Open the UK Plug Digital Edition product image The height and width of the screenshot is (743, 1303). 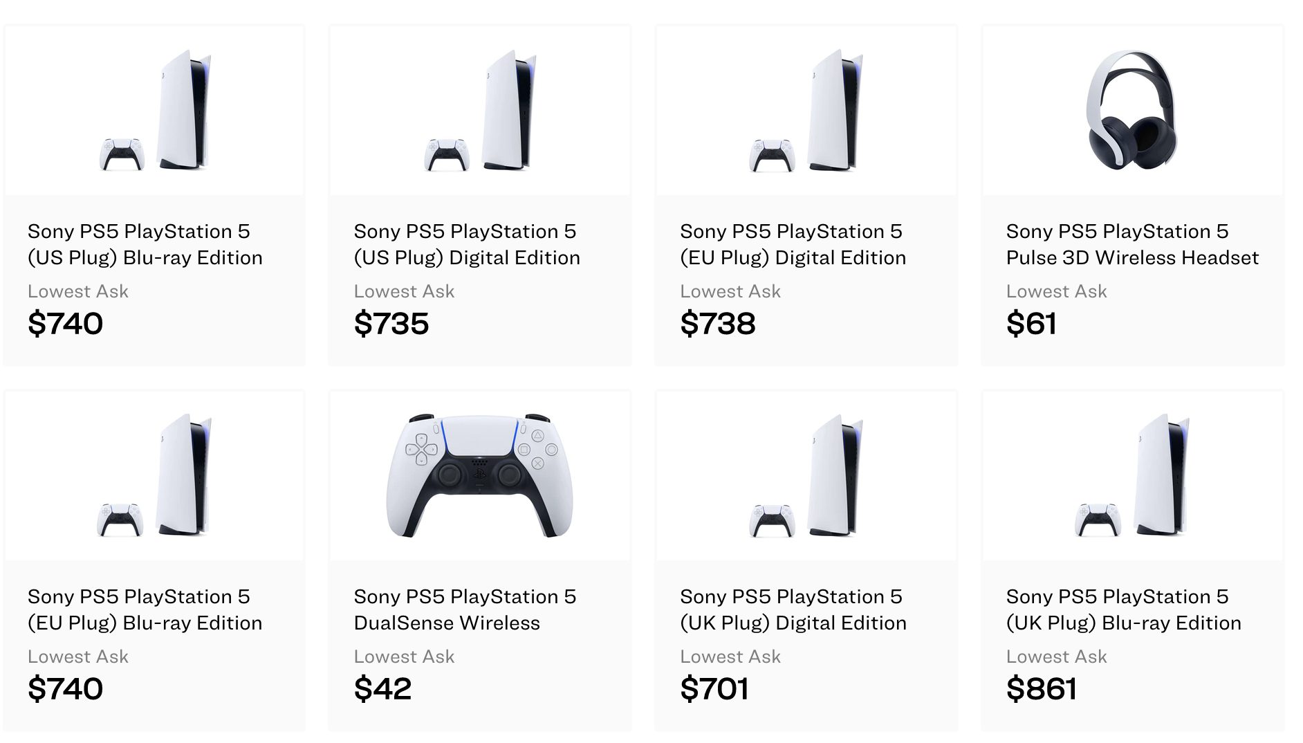coord(806,476)
